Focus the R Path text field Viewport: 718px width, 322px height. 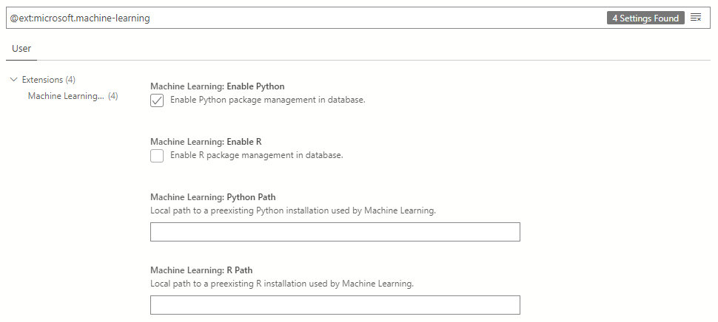coord(335,305)
